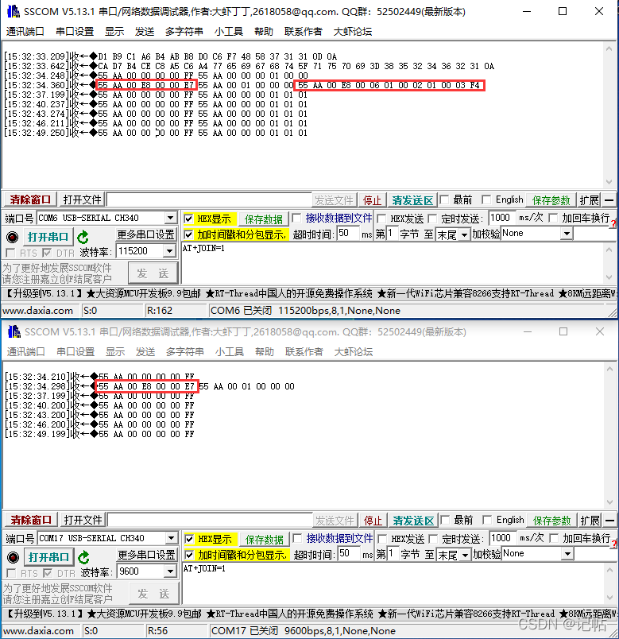This screenshot has height=639, width=619.
Task: Enable 定时发送 checkbox in top window
Action: pyautogui.click(x=432, y=219)
